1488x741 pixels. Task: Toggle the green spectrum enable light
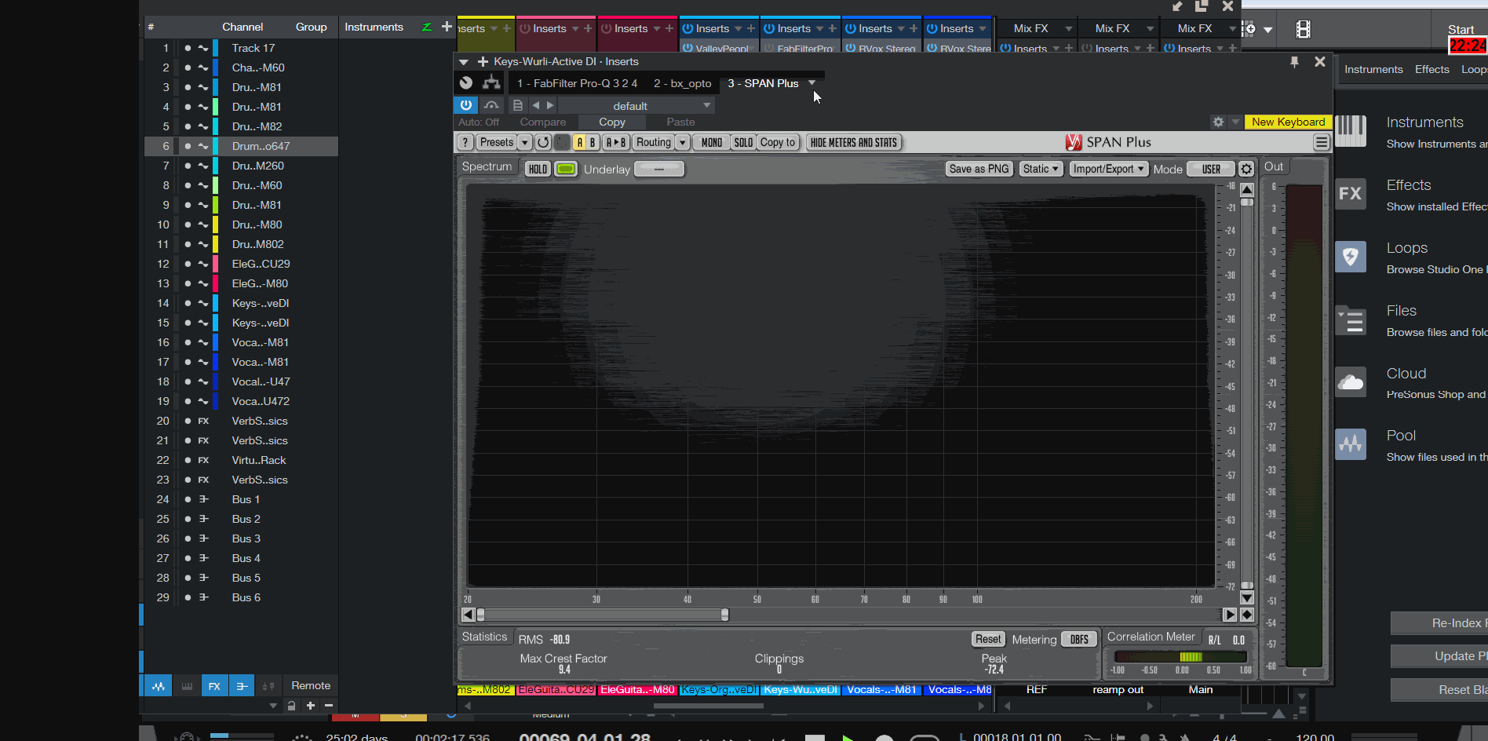point(566,169)
